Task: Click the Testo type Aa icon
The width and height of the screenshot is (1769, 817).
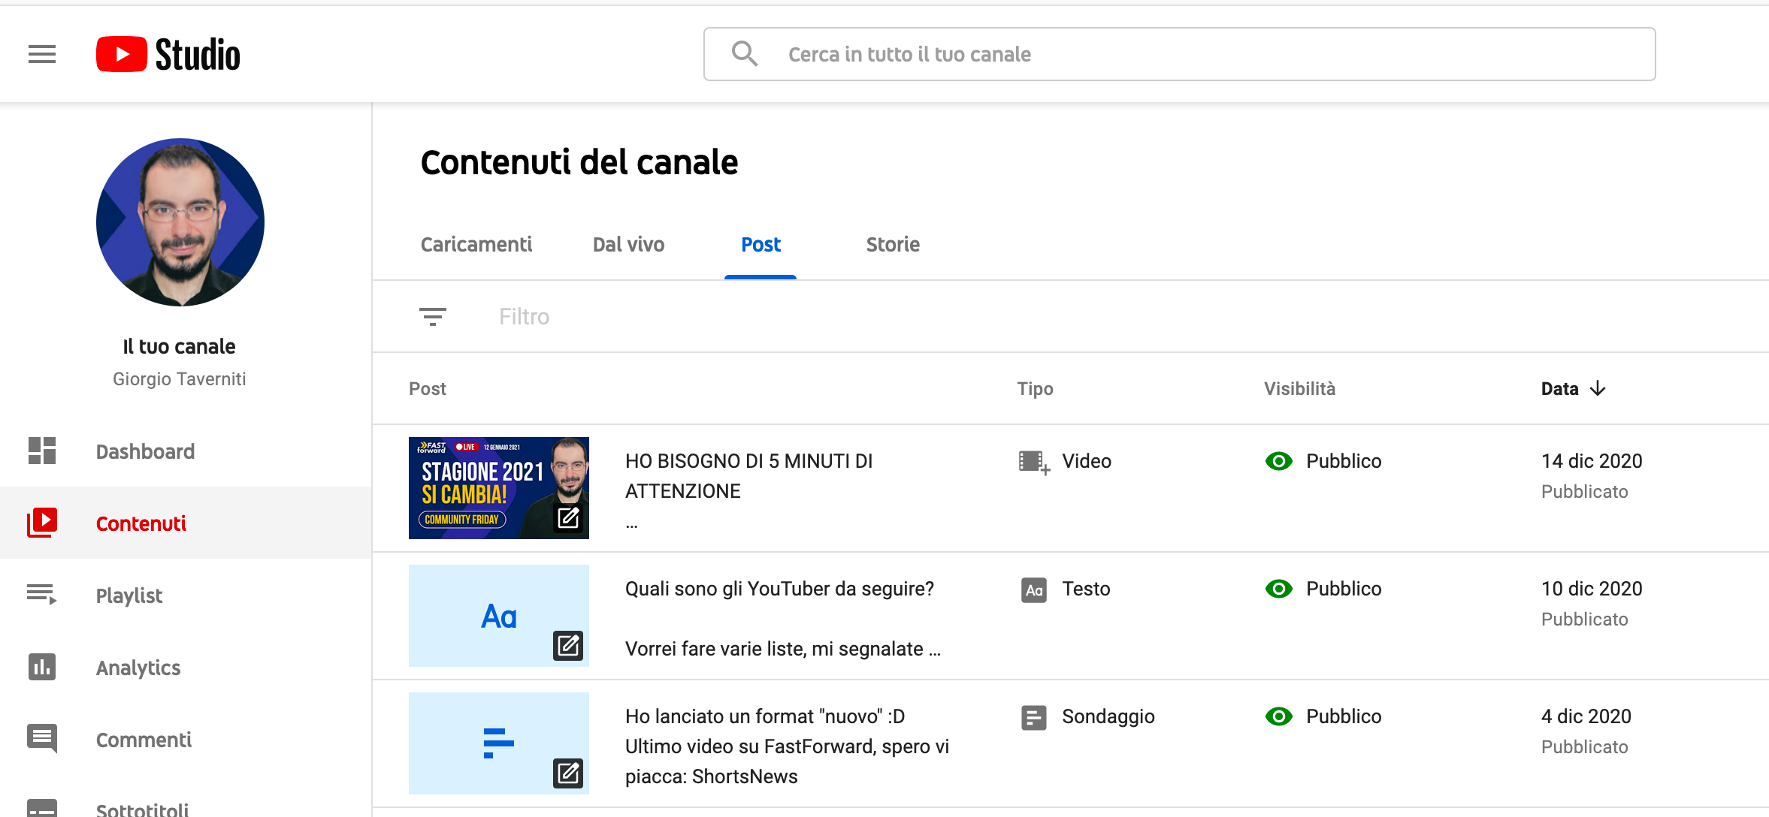Action: point(1034,589)
